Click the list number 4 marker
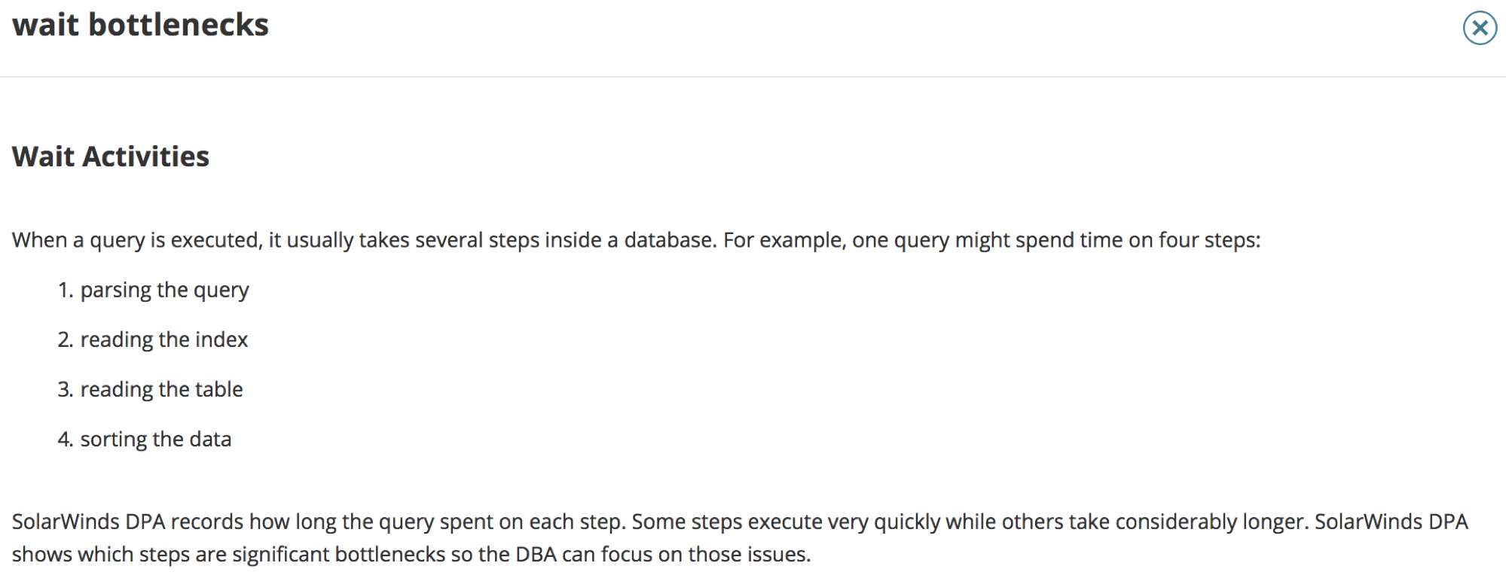The image size is (1506, 575). (x=66, y=439)
